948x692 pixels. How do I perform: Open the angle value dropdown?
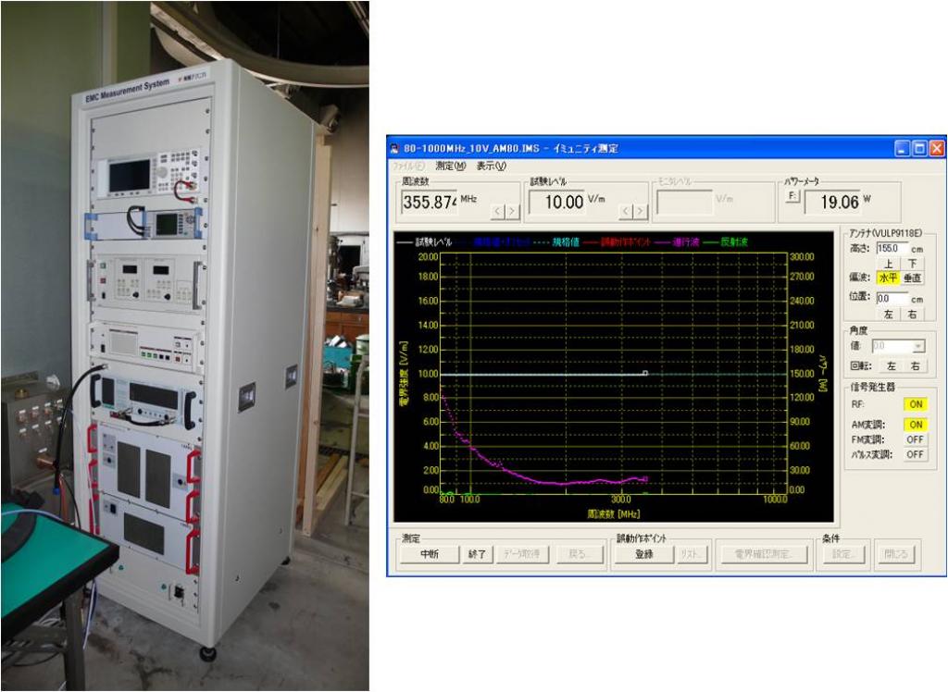point(918,345)
